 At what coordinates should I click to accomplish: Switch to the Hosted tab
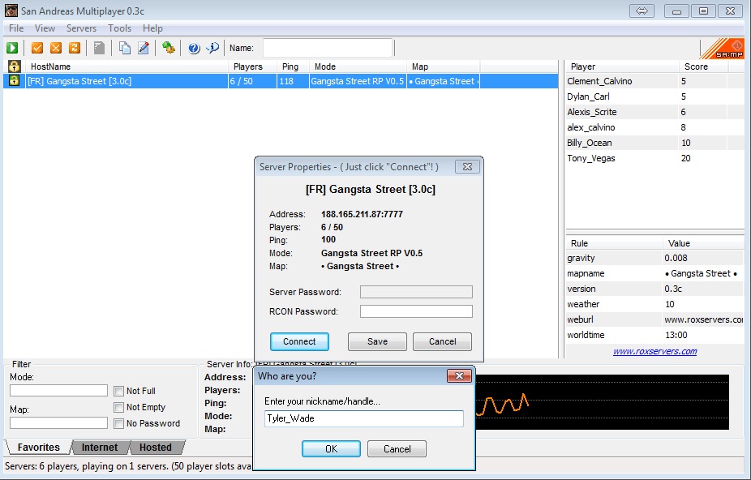coord(156,448)
